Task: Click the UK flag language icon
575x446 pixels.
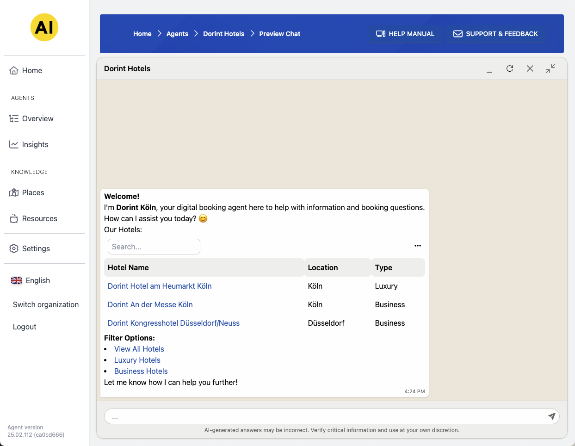Action: pyautogui.click(x=17, y=280)
